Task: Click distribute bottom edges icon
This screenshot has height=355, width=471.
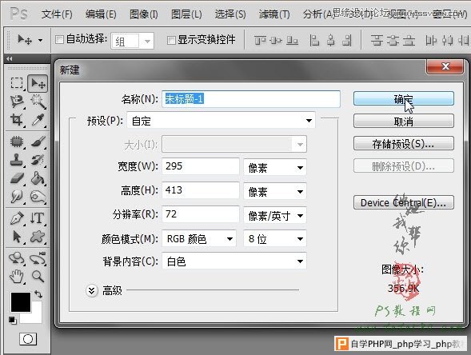Action: click(x=409, y=40)
